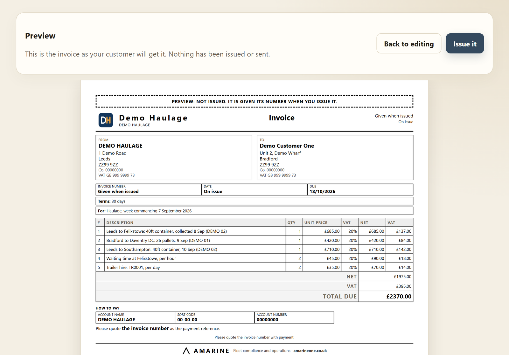Viewport: 509px width, 355px height.
Task: Click the Waiting time at Felixstowe row
Action: (x=254, y=258)
